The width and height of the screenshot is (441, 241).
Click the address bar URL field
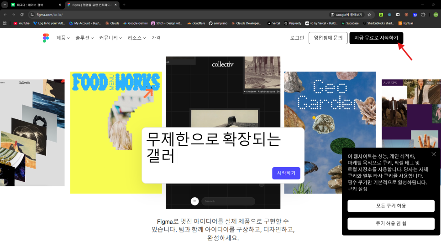pos(180,15)
